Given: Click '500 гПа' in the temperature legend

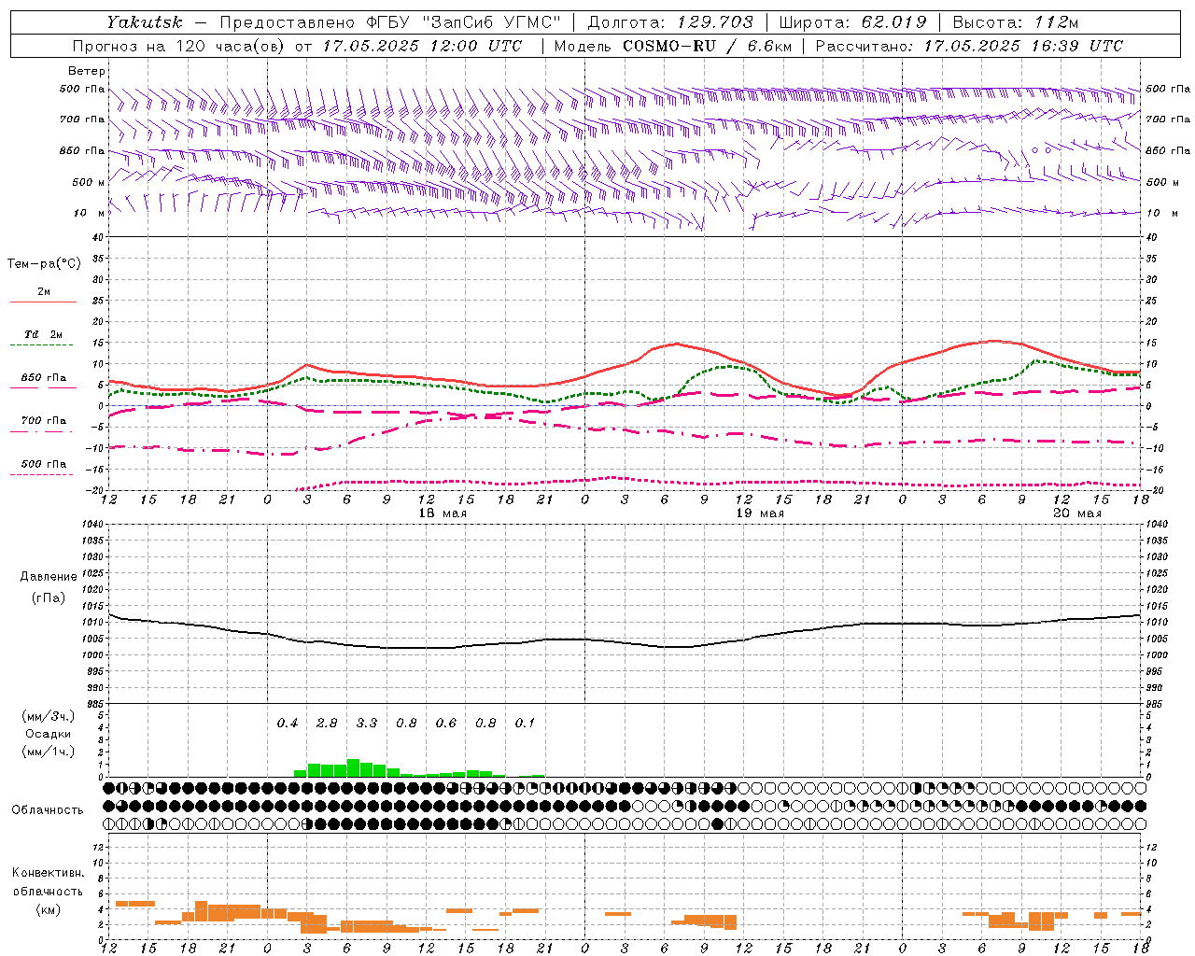Looking at the screenshot, I should click(x=44, y=464).
